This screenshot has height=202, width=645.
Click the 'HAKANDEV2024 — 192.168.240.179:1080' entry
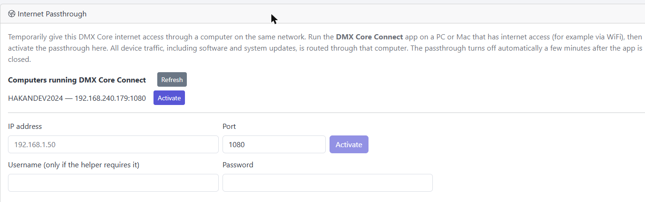coord(77,98)
